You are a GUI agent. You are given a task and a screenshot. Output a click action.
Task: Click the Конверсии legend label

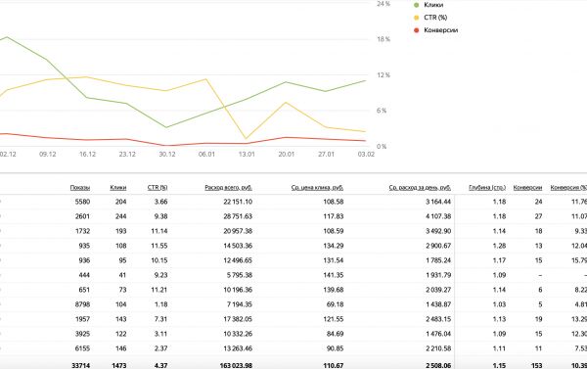pos(440,30)
